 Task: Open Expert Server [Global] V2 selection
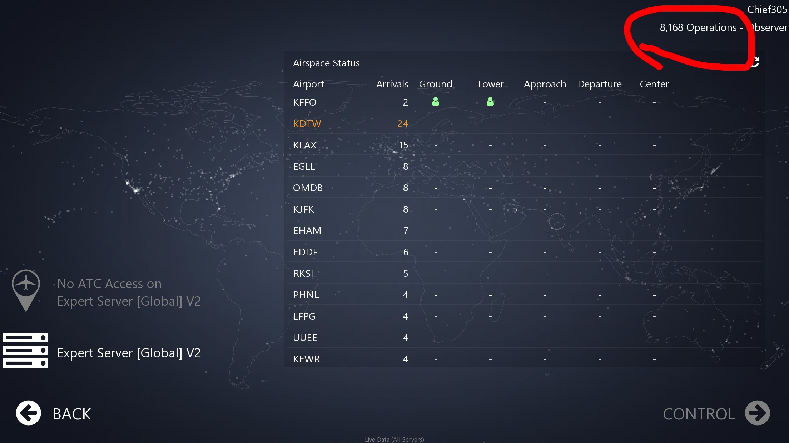(x=129, y=353)
